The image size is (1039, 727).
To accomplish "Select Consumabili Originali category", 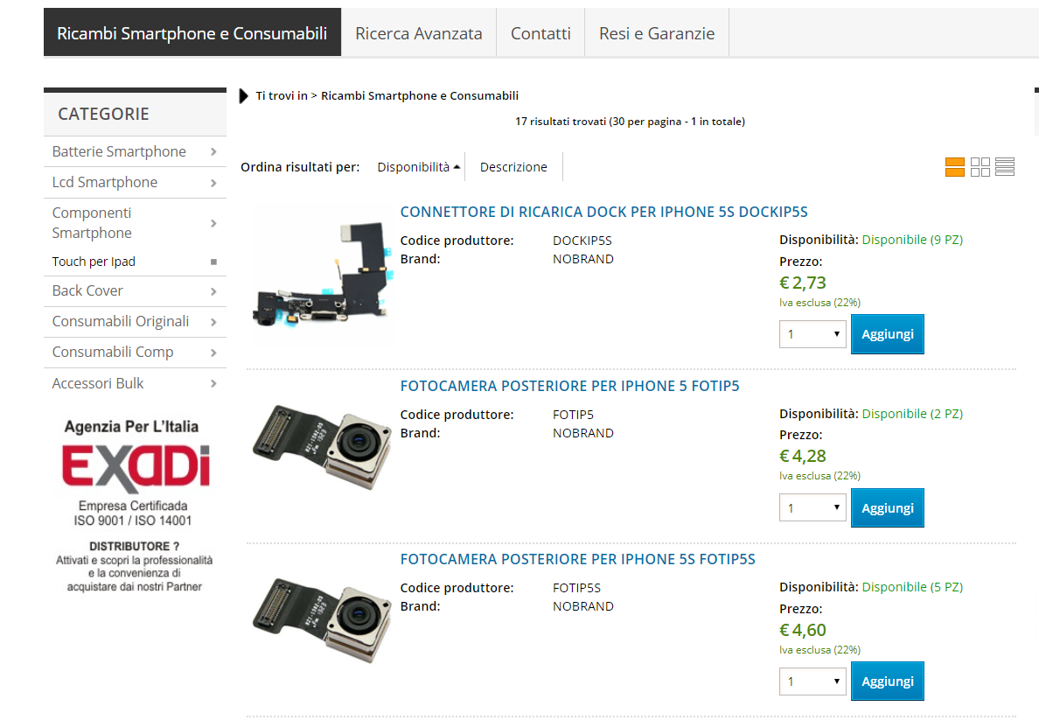I will pyautogui.click(x=121, y=321).
